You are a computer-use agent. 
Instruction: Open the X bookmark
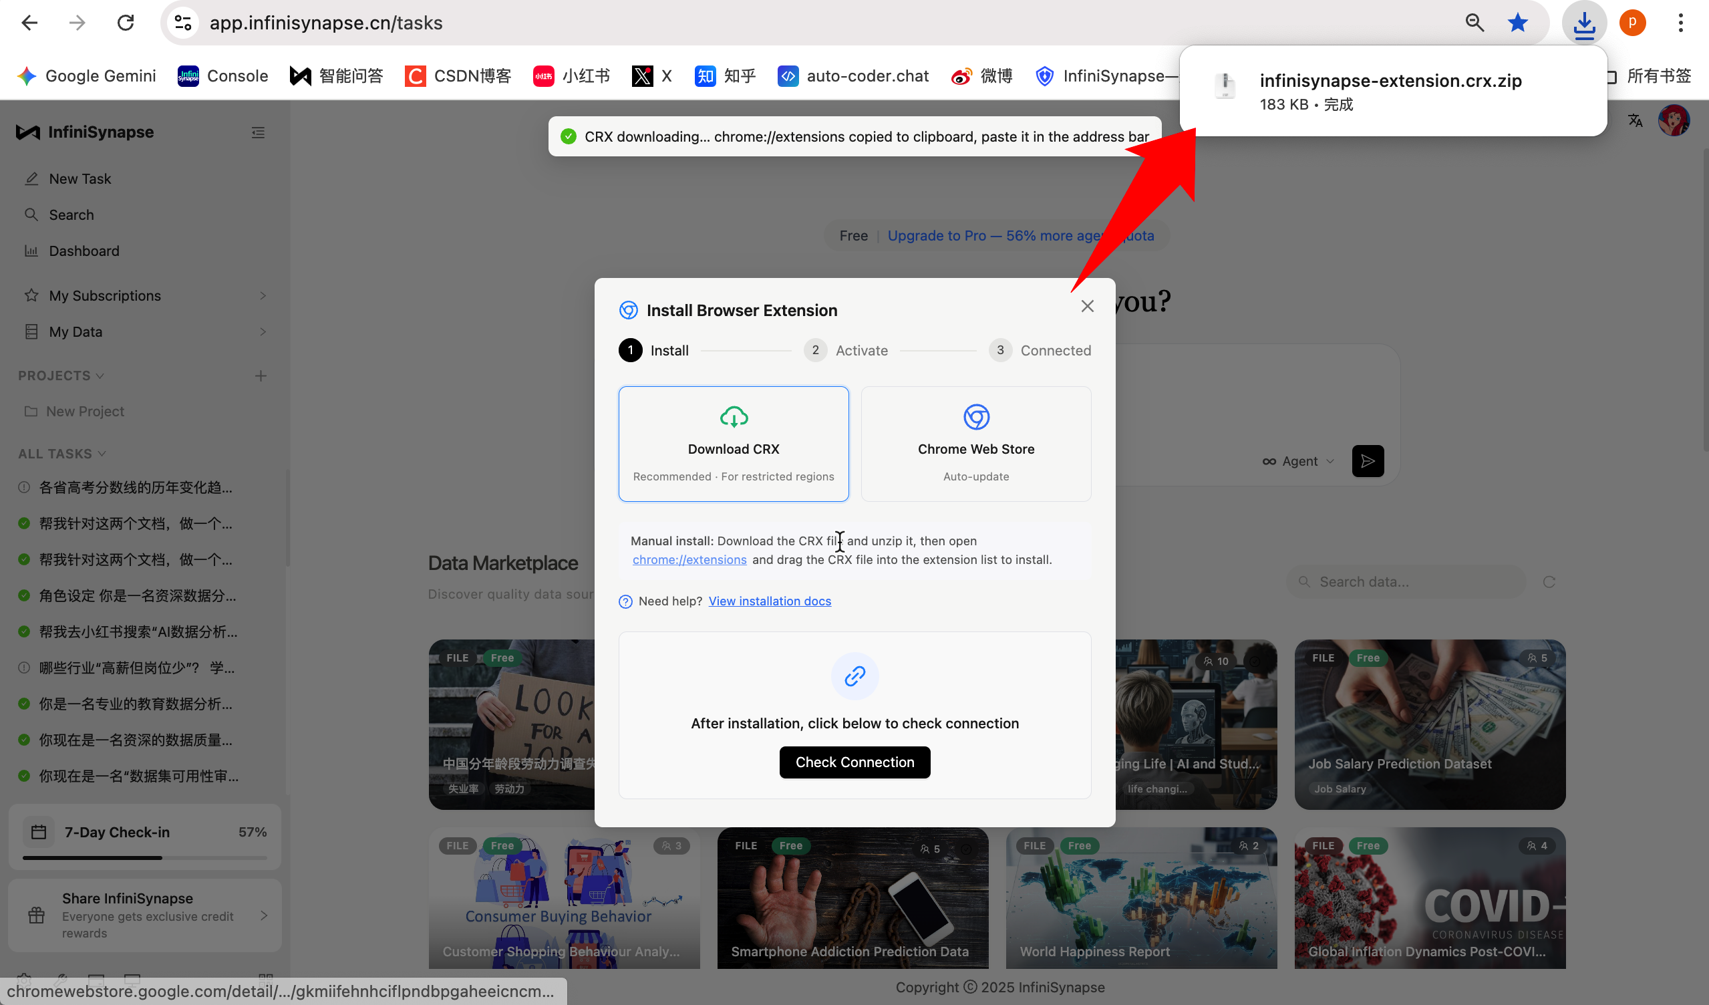pyautogui.click(x=651, y=76)
